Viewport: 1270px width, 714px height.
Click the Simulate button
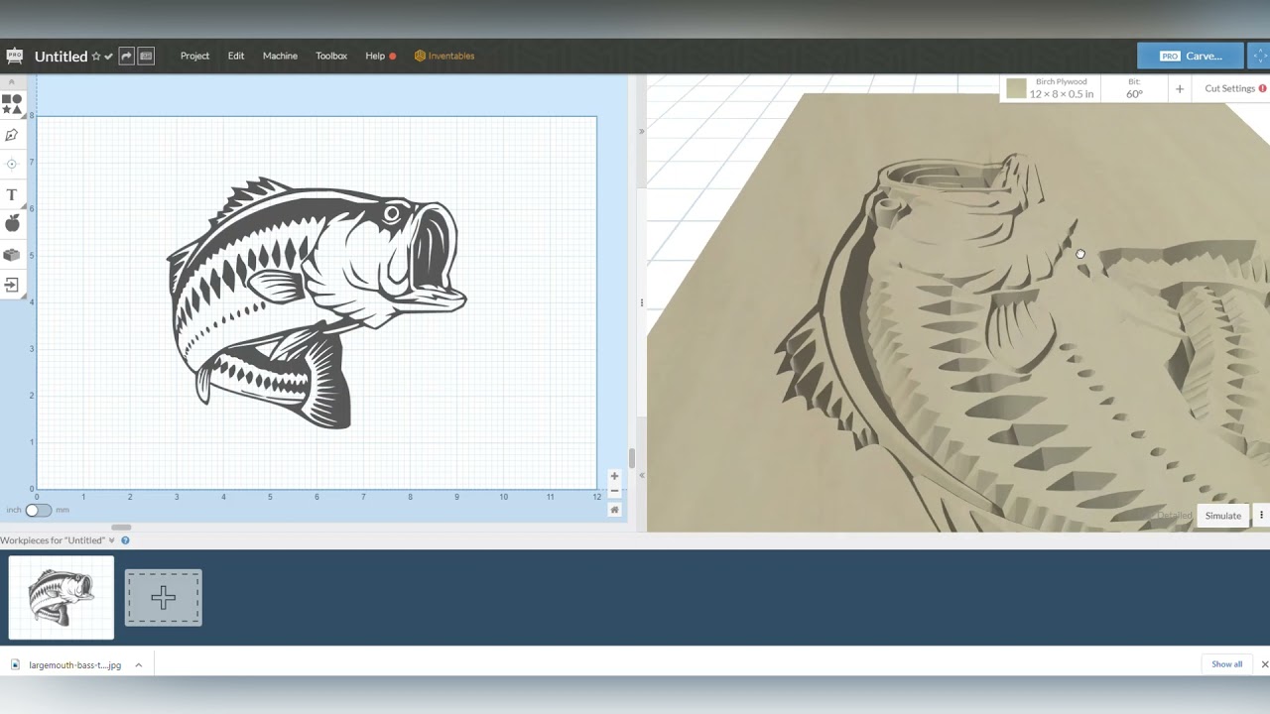click(x=1222, y=516)
